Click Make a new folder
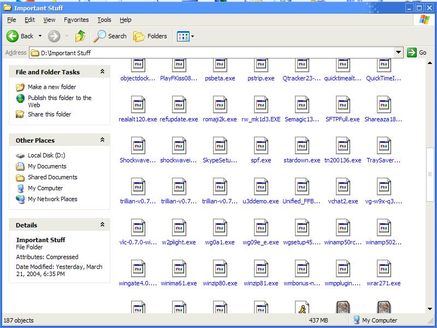 point(52,87)
